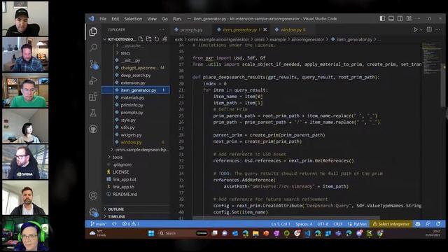This screenshot has width=448, height=252.
Task: Open Customize Layout icon in title bar
Action: [409, 19]
